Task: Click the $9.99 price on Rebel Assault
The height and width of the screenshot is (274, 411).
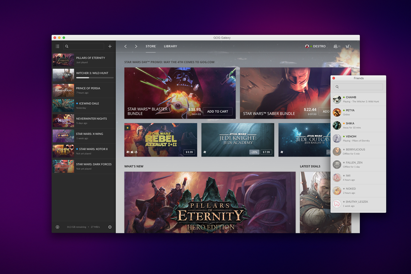Action: click(189, 152)
